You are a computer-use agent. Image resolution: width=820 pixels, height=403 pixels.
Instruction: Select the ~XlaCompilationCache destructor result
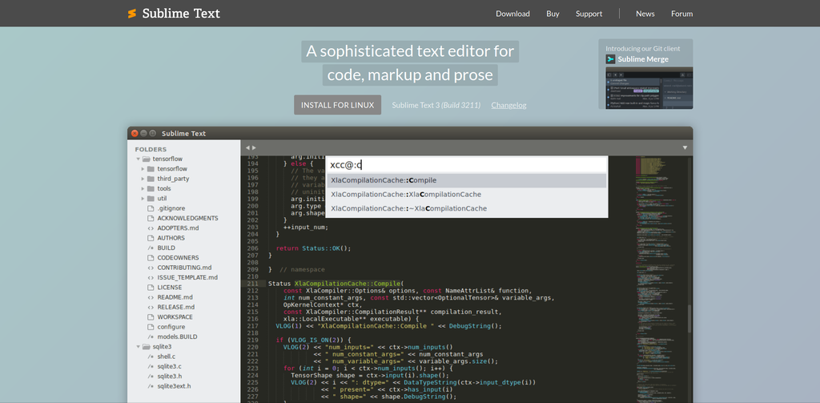pos(467,208)
